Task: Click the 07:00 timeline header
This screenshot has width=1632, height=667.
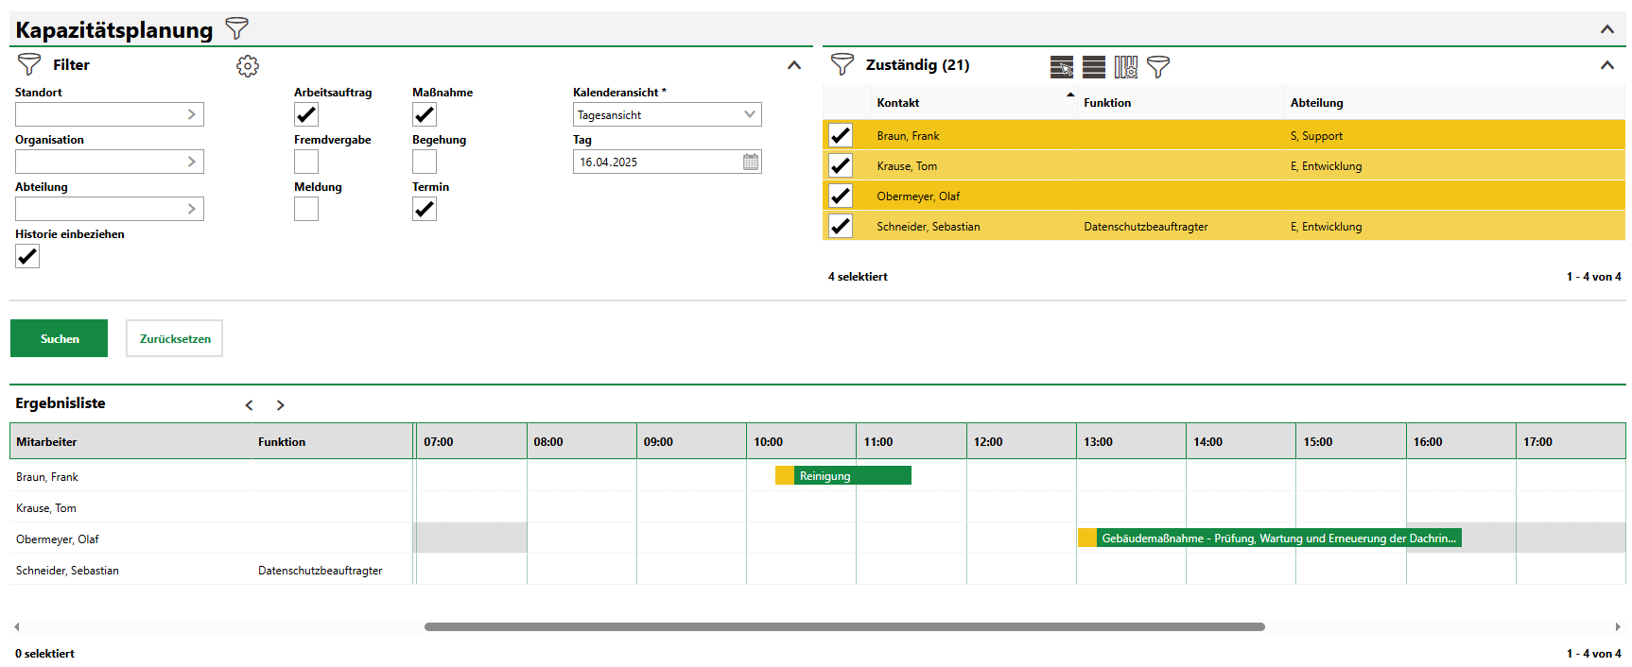Action: pyautogui.click(x=471, y=441)
